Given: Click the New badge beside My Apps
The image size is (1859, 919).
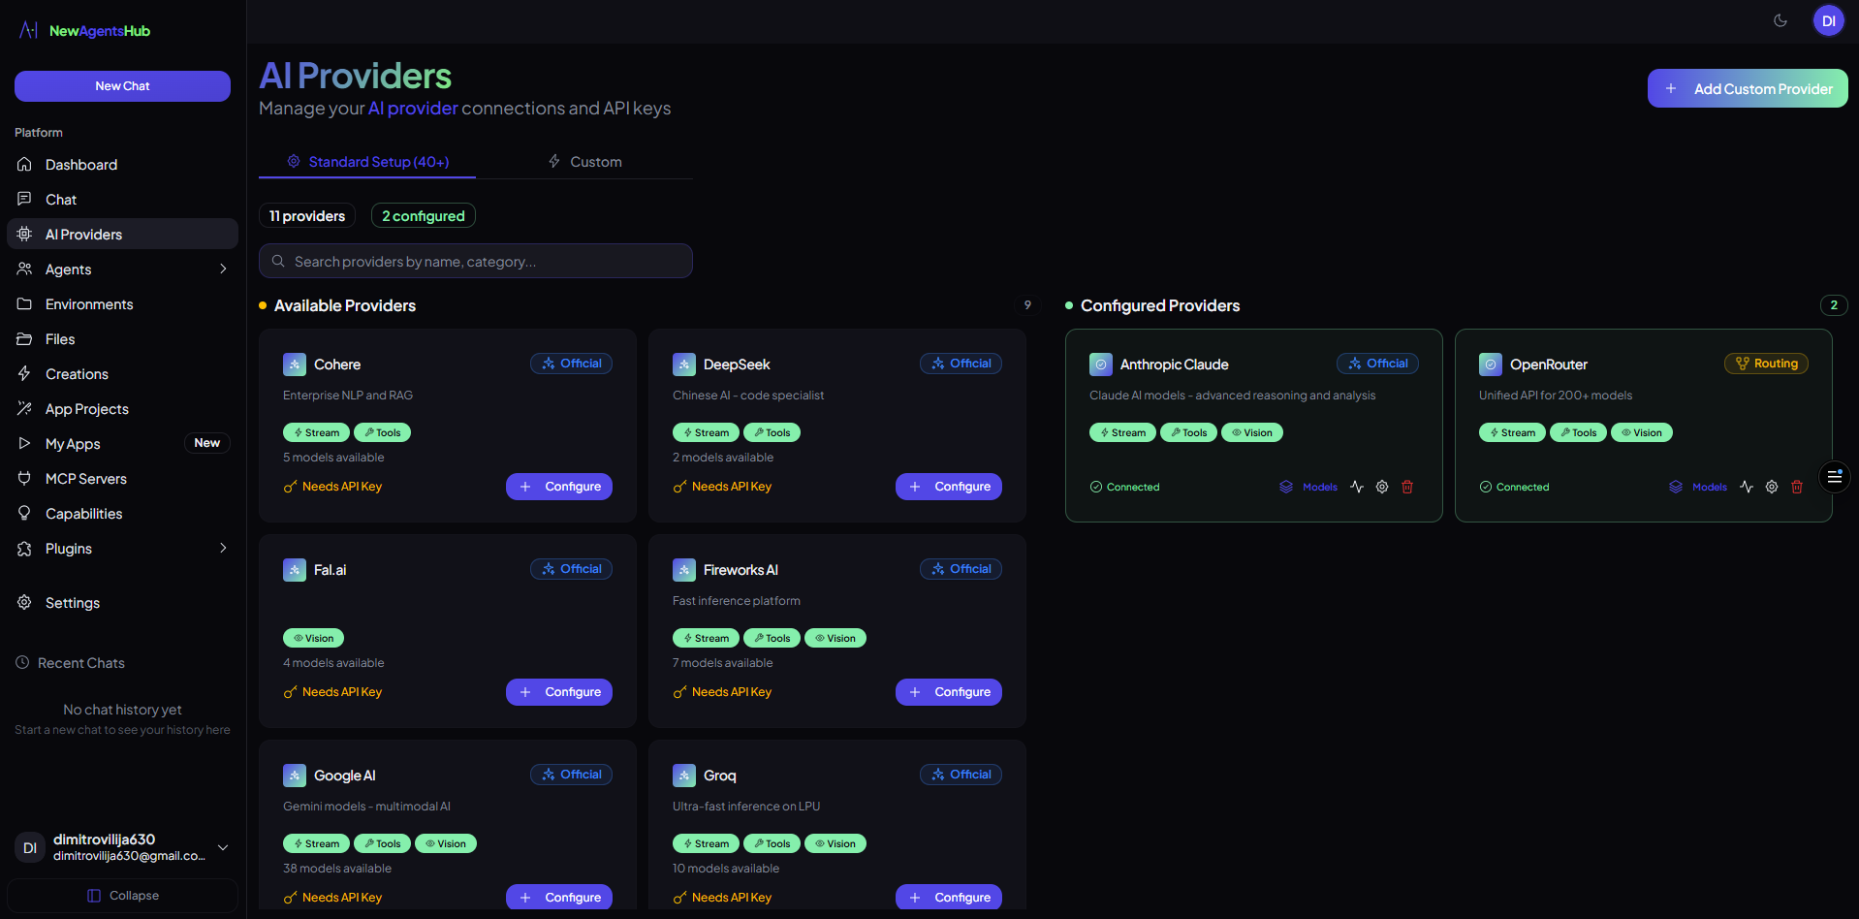Looking at the screenshot, I should [x=207, y=443].
